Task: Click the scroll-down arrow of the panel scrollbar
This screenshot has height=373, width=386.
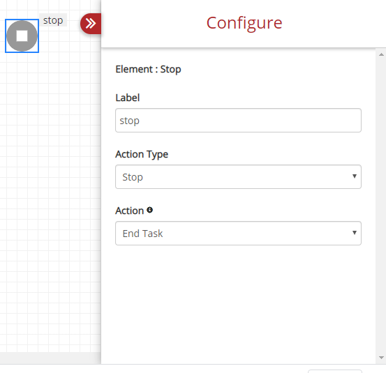Action: coord(381,358)
